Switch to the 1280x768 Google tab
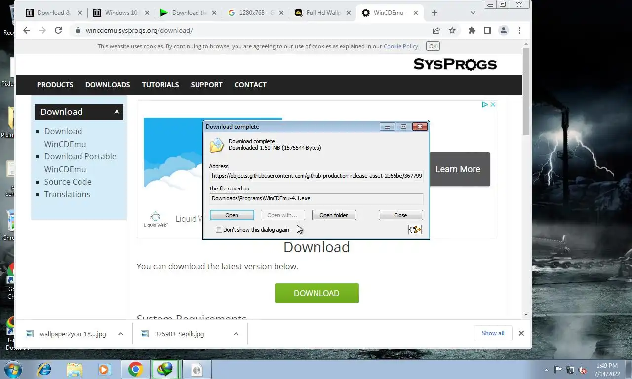 pyautogui.click(x=256, y=13)
